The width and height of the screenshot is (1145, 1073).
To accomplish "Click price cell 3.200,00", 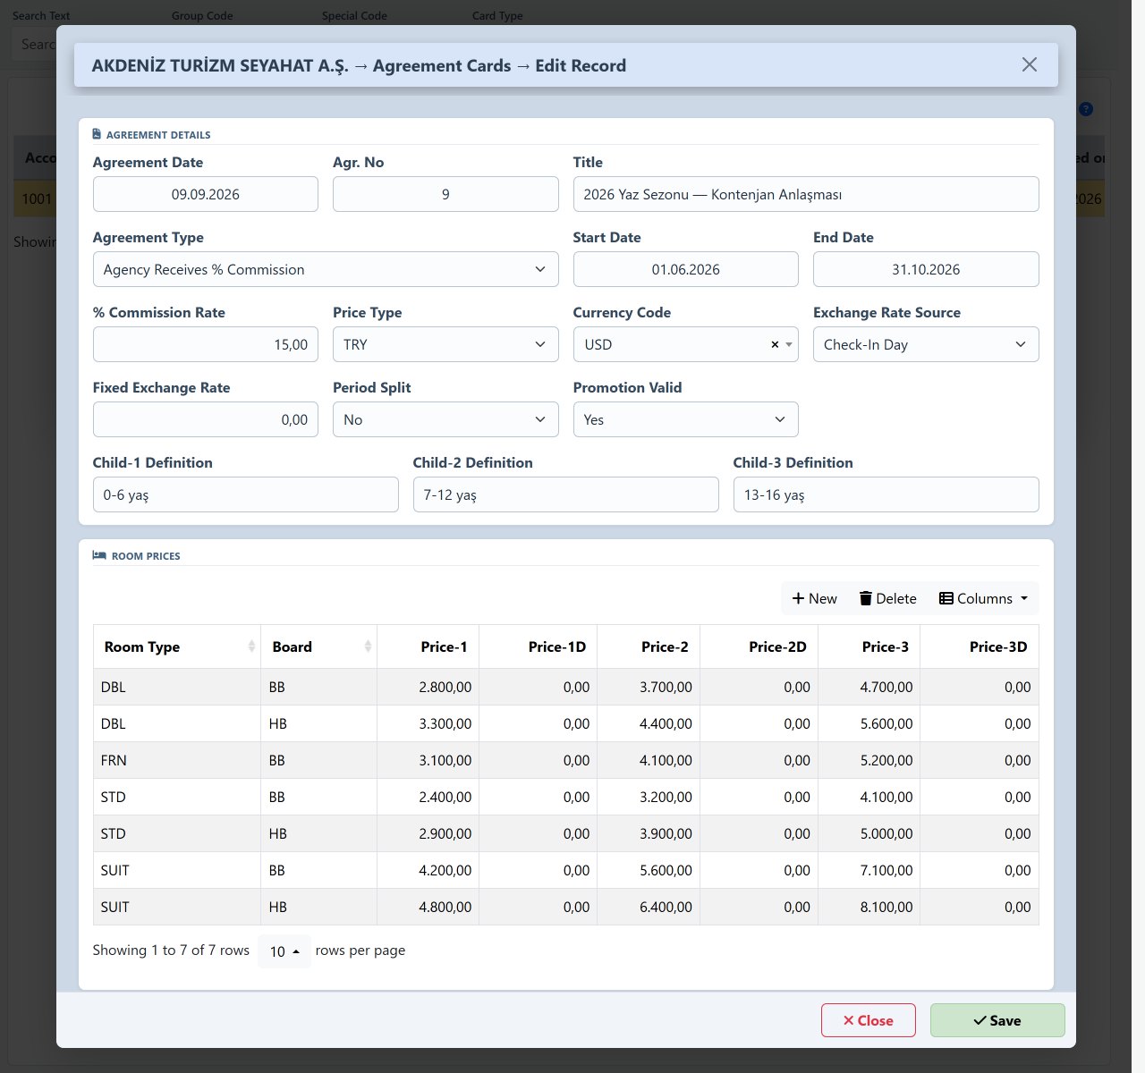I will click(649, 797).
